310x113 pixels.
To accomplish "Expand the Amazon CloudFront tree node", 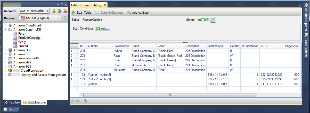I will point(6,25).
